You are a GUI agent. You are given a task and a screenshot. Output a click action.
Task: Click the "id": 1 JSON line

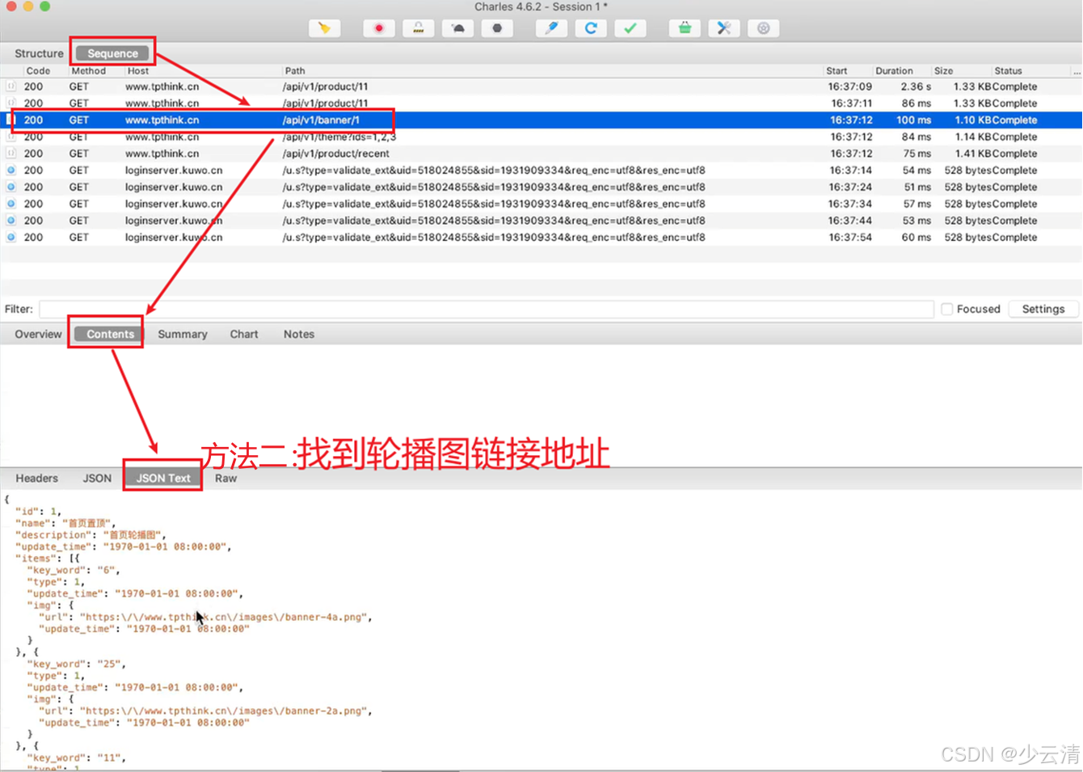pos(38,512)
